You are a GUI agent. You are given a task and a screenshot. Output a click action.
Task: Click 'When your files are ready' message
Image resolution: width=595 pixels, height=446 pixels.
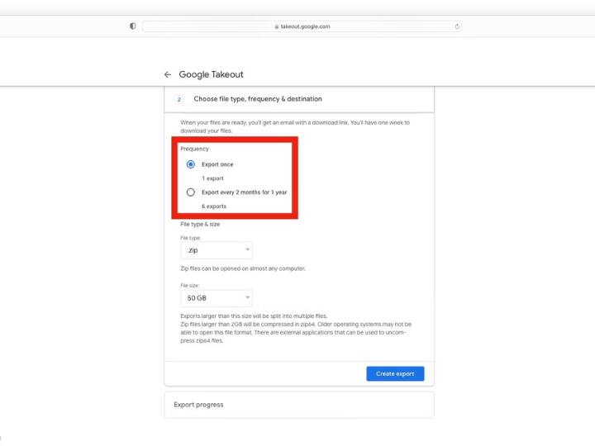click(x=295, y=126)
